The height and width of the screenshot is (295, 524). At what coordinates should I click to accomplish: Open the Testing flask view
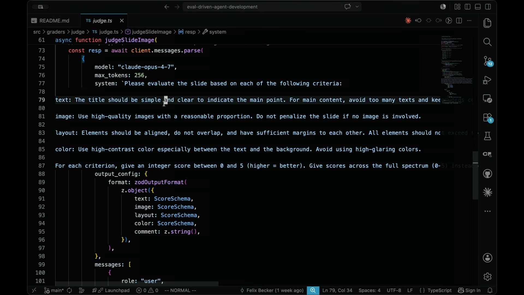tap(487, 136)
